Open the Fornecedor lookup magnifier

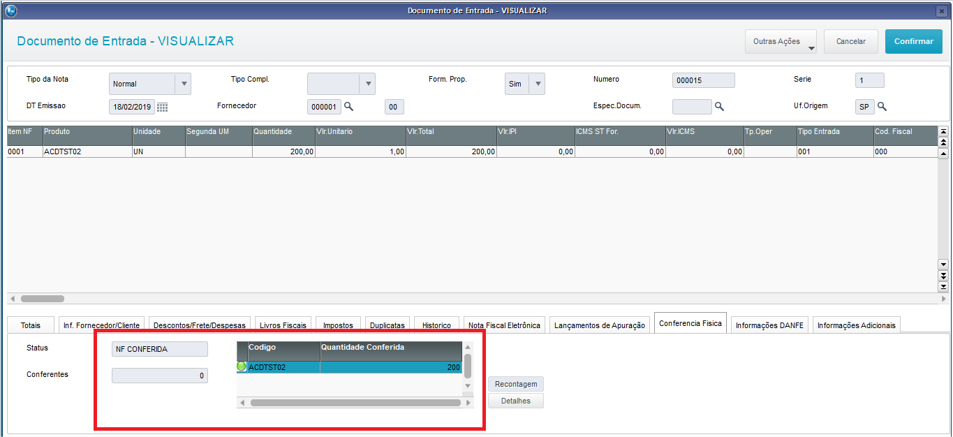(348, 106)
